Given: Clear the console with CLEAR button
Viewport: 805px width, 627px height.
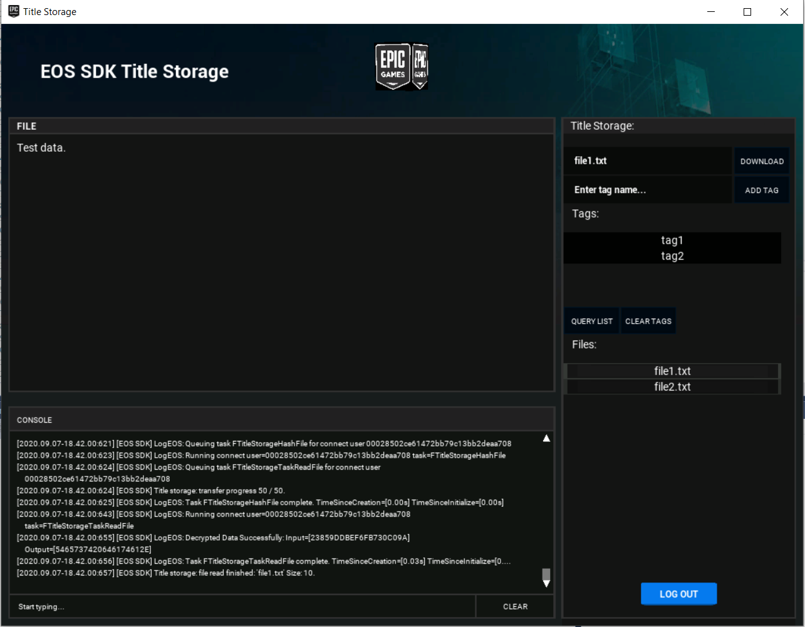Looking at the screenshot, I should (515, 606).
